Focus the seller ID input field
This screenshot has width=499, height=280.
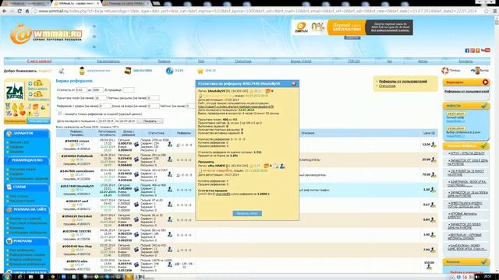tap(128, 90)
